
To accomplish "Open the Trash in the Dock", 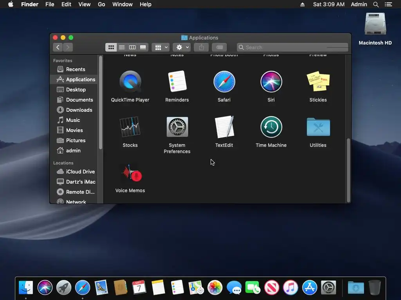I will coord(375,287).
